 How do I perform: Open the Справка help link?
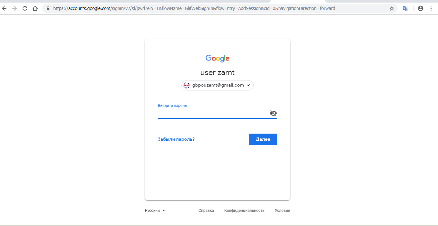[206, 211]
